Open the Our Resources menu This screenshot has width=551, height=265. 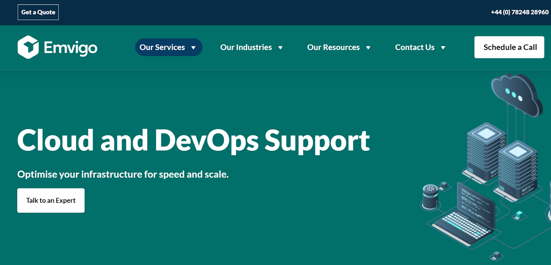coord(333,47)
